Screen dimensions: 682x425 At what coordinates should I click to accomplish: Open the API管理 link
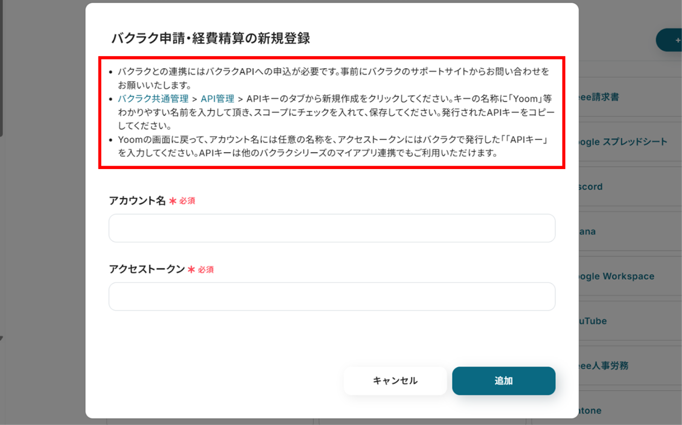click(217, 99)
